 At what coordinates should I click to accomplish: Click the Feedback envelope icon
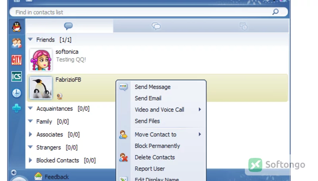click(x=38, y=176)
